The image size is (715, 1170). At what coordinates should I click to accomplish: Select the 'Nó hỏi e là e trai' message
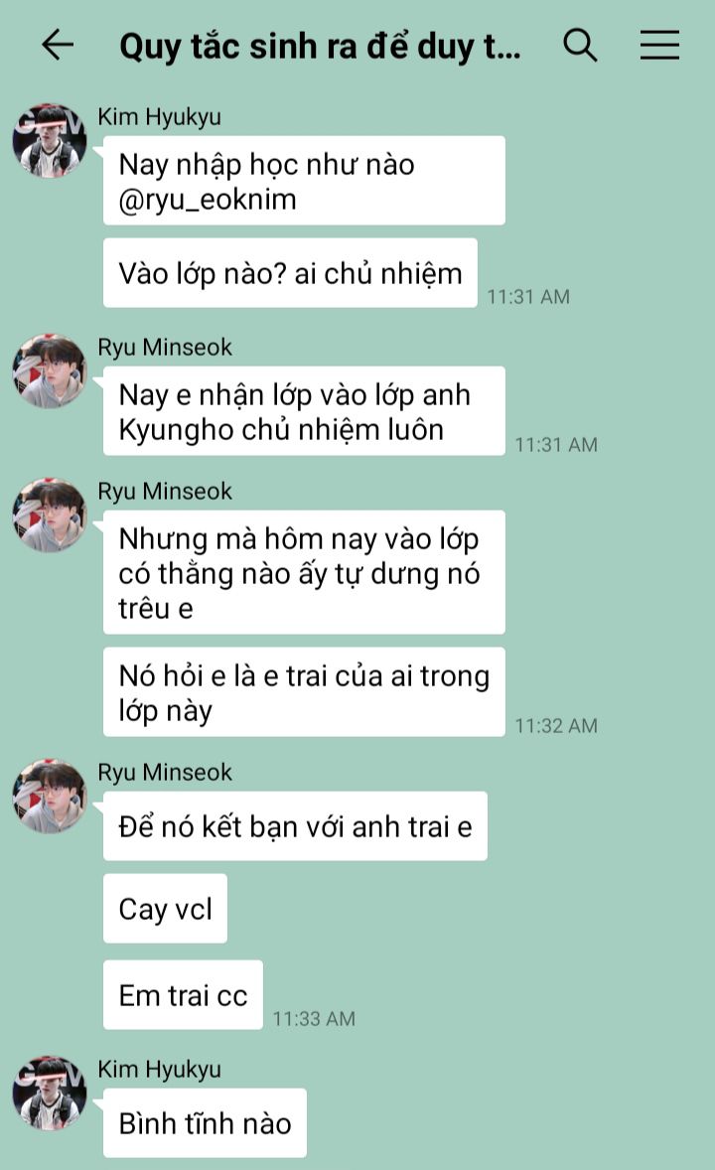pyautogui.click(x=304, y=692)
